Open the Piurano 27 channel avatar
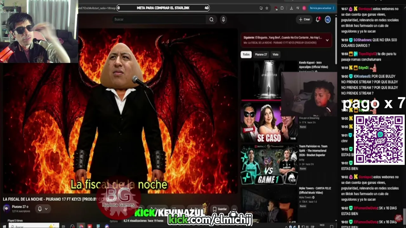 pyautogui.click(x=6, y=208)
